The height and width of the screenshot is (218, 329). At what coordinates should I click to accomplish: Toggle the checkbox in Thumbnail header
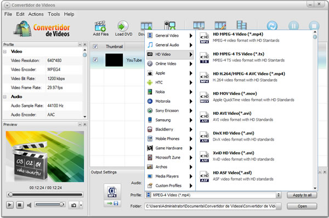pos(95,47)
